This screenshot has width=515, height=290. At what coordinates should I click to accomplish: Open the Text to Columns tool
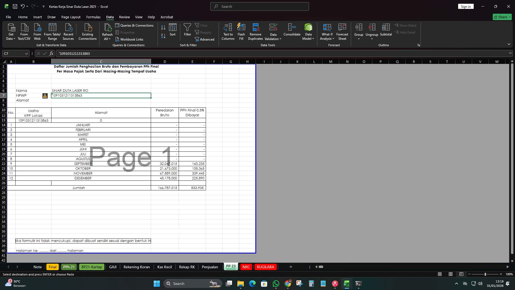228,31
